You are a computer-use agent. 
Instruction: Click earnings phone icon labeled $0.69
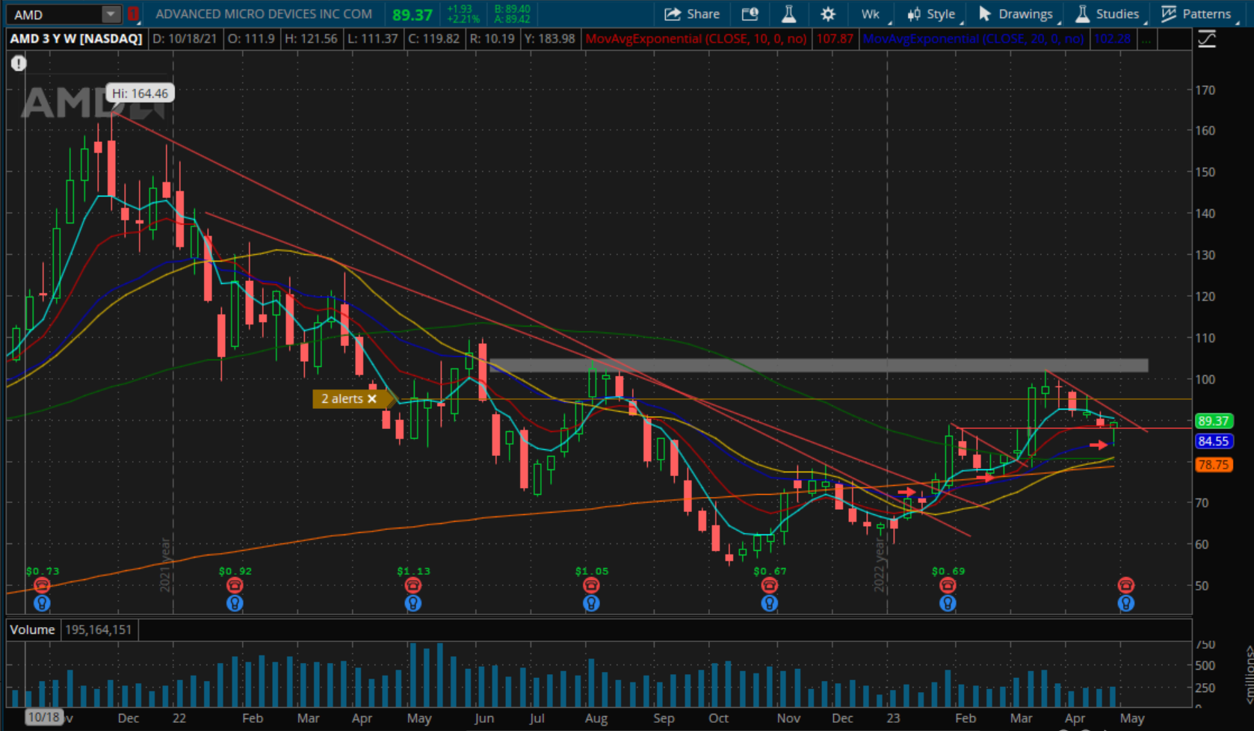click(x=948, y=585)
